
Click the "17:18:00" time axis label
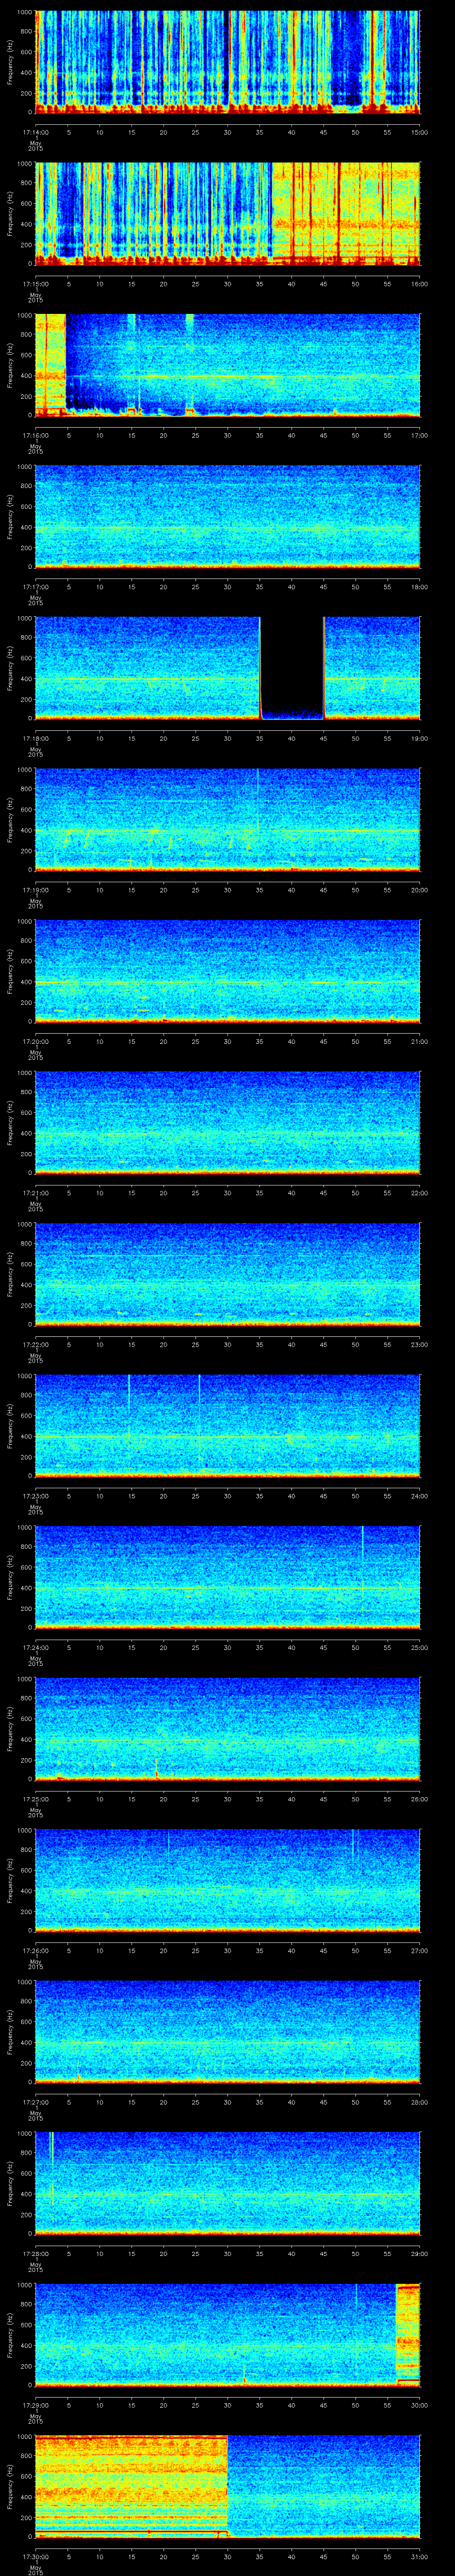pos(36,738)
